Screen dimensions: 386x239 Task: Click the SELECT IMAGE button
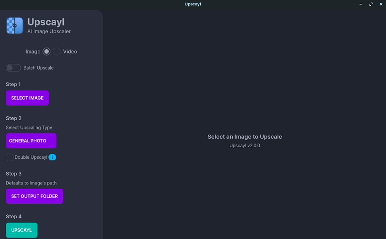[x=27, y=98]
